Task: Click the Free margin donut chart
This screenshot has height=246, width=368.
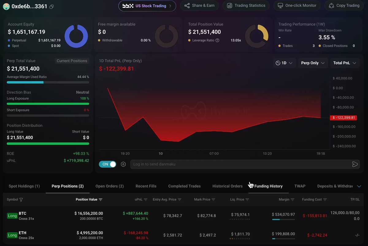Action: pyautogui.click(x=166, y=36)
